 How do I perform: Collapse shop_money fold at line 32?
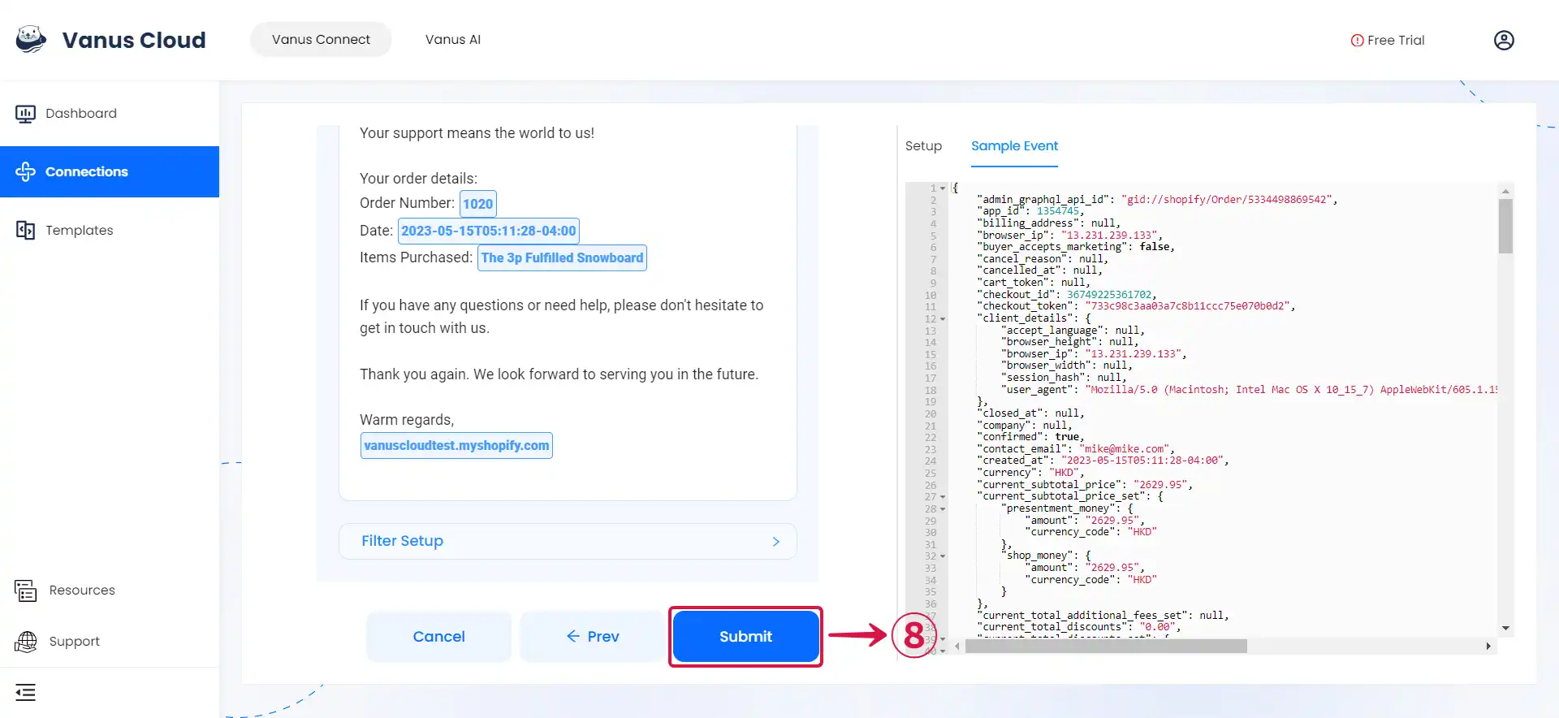coord(943,556)
